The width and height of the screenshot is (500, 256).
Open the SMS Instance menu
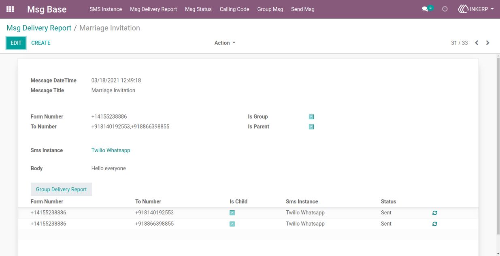click(x=106, y=9)
